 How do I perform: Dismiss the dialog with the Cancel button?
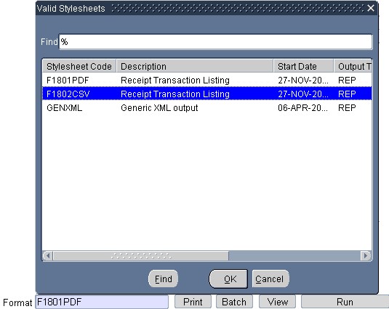[270, 279]
